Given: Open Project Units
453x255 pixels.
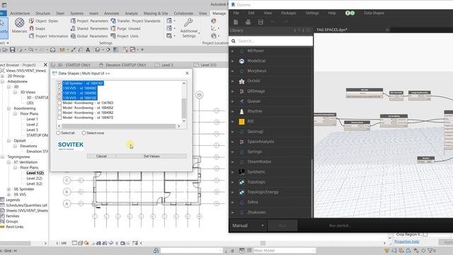Looking at the screenshot, I should pos(125,36).
